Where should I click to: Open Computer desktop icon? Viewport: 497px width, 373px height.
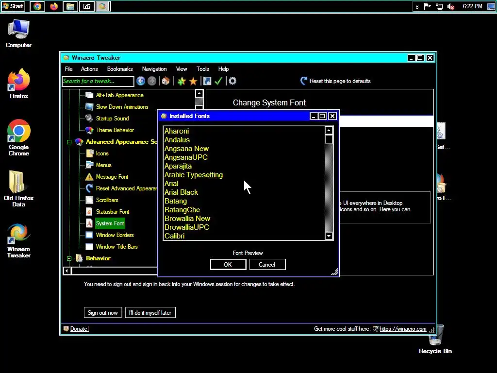pos(18,34)
